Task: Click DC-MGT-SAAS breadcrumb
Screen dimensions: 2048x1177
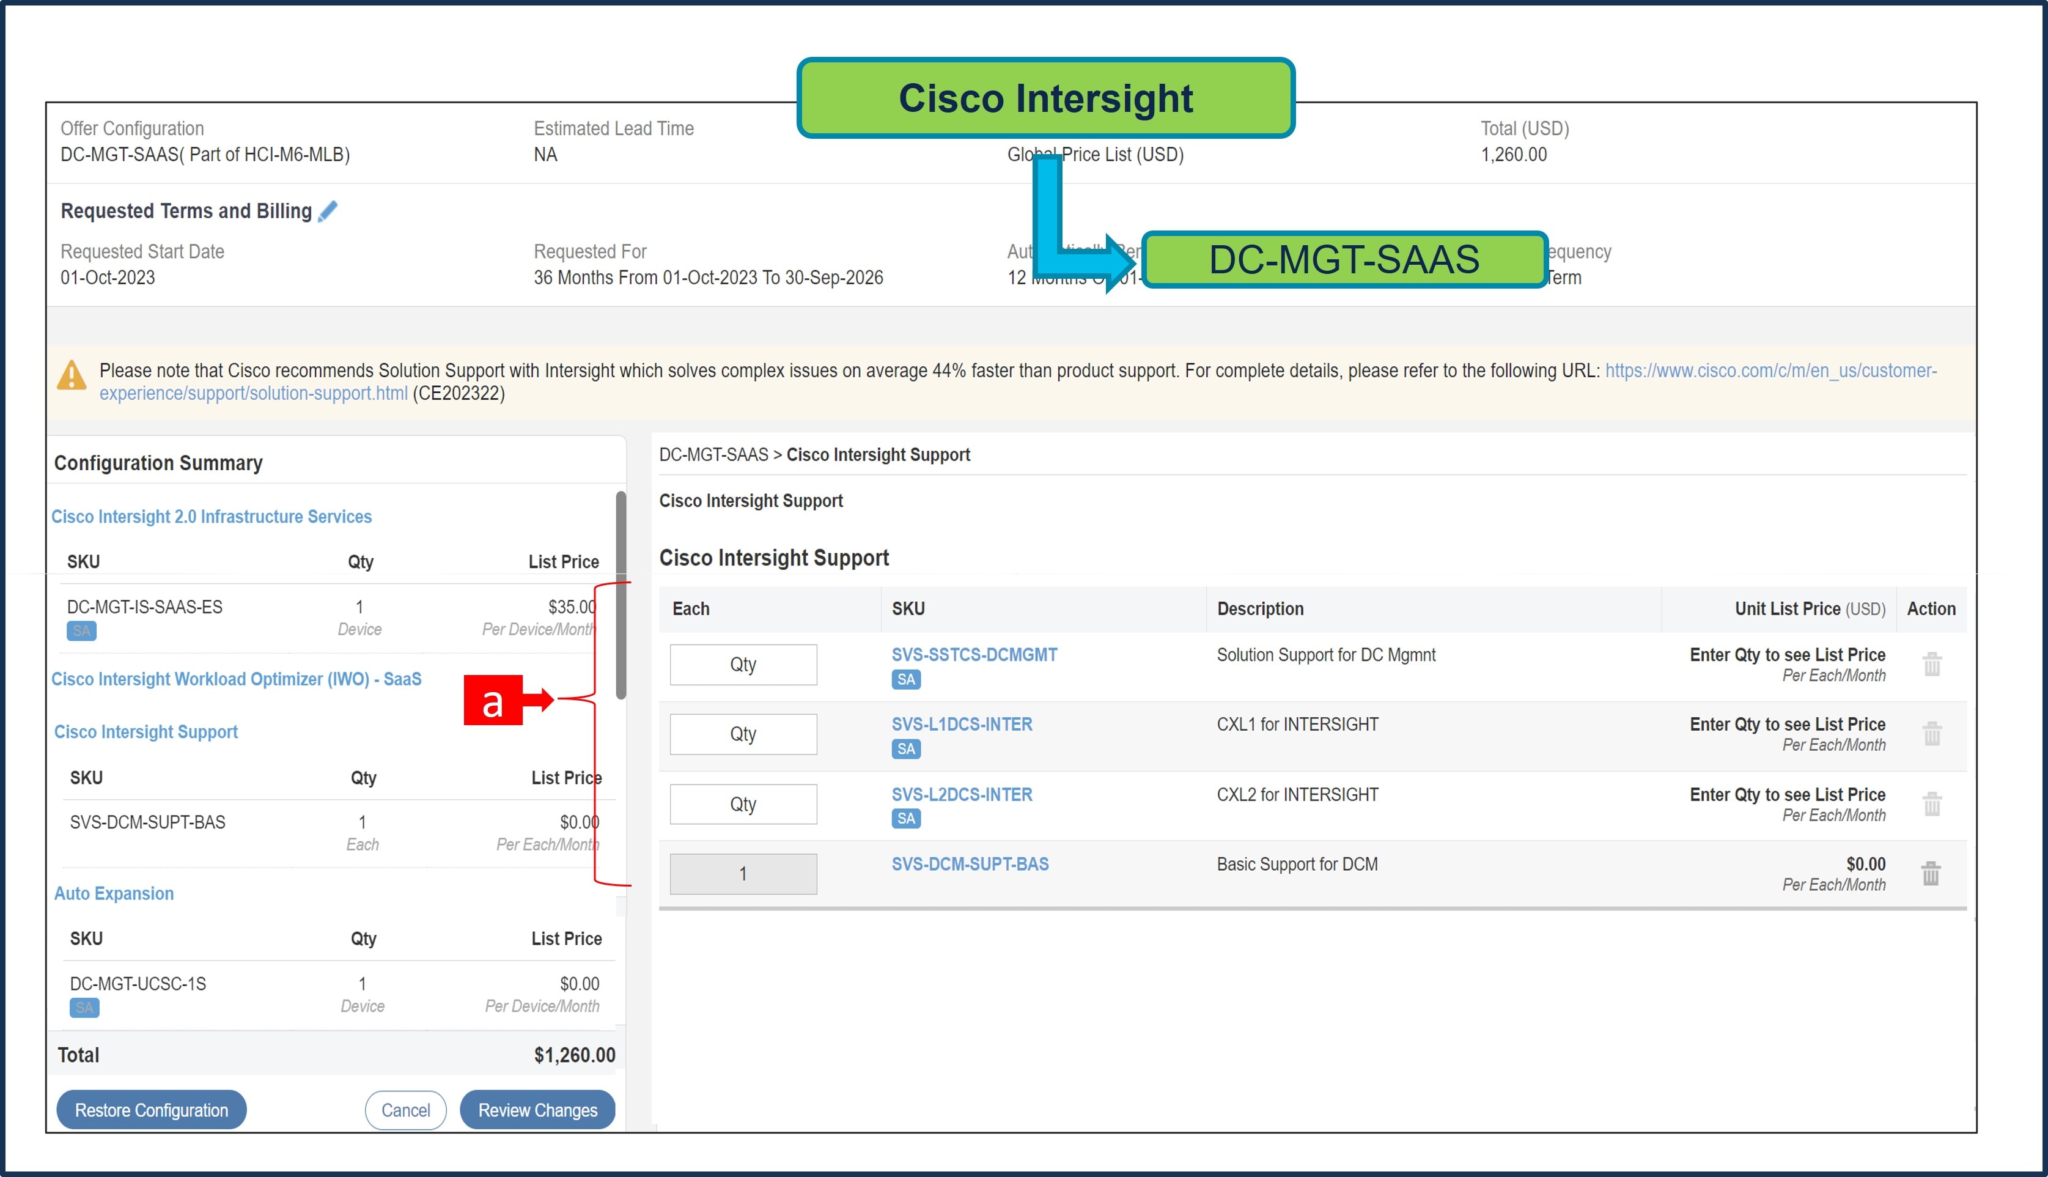Action: (713, 454)
